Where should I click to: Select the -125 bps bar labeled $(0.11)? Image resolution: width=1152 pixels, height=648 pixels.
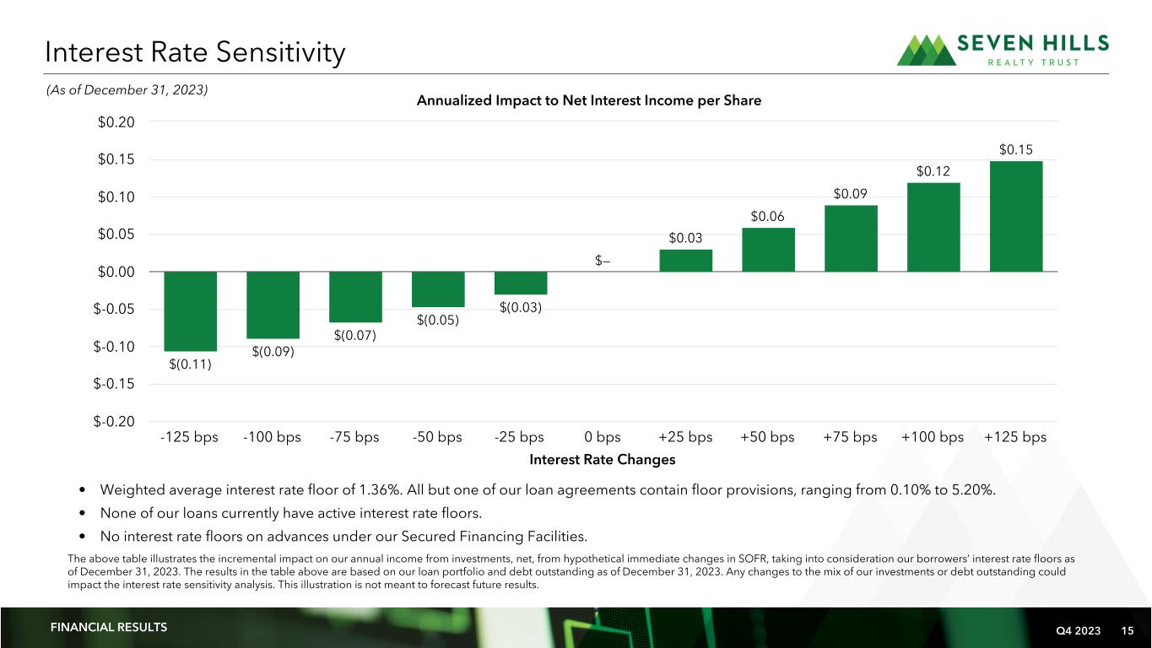[x=190, y=310]
